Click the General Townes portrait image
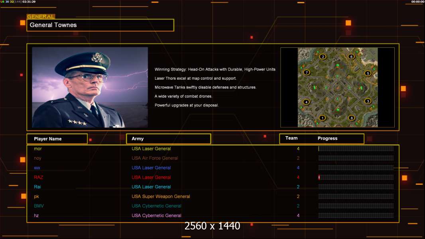 pos(90,87)
